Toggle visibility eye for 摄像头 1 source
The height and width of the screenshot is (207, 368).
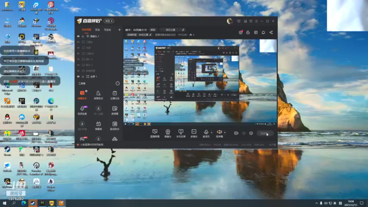click(x=78, y=36)
